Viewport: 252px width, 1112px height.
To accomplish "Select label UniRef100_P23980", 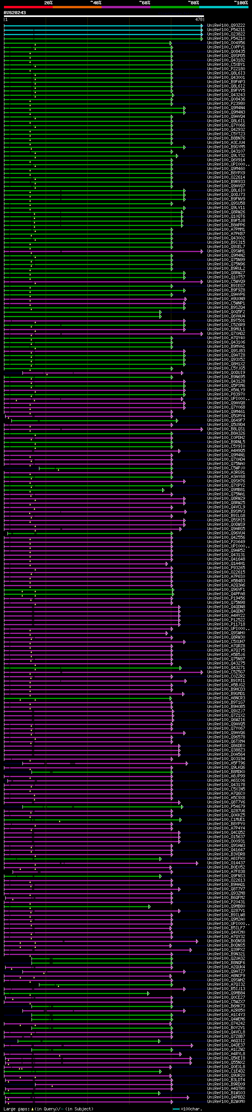I will point(226,104).
